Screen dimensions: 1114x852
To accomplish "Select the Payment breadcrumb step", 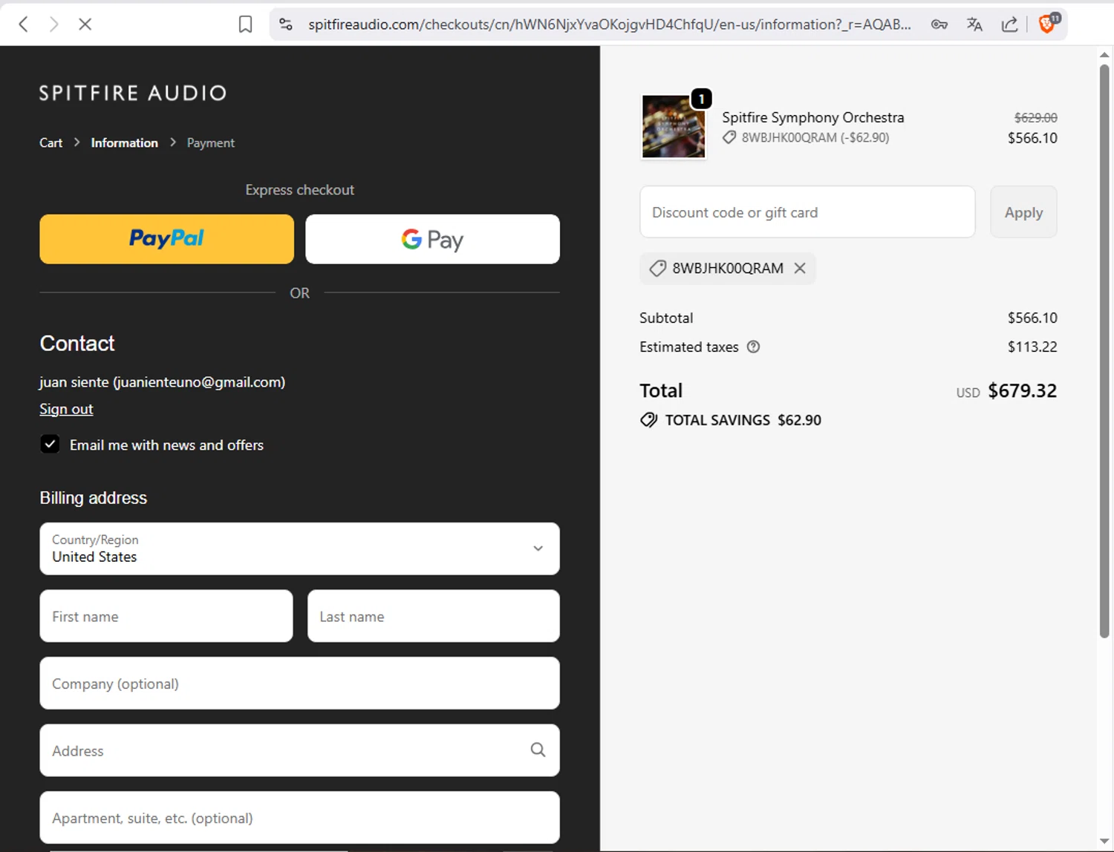I will (210, 142).
